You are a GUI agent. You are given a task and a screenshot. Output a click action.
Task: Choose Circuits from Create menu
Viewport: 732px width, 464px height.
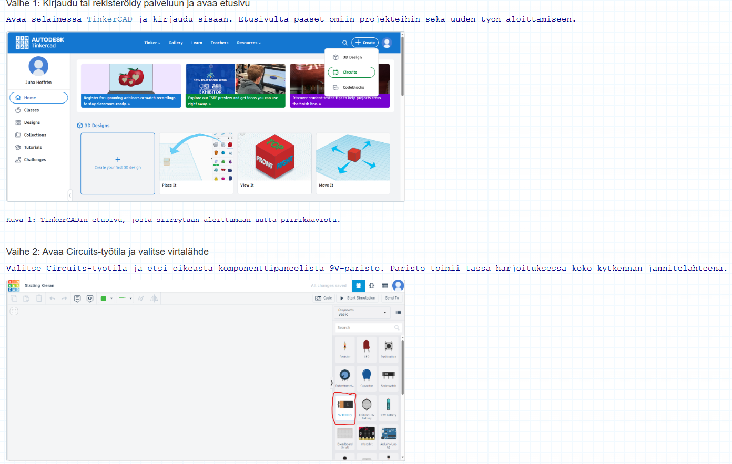[x=351, y=72]
